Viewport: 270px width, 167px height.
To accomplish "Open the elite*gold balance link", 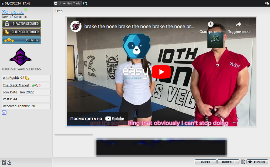I will coord(10,78).
